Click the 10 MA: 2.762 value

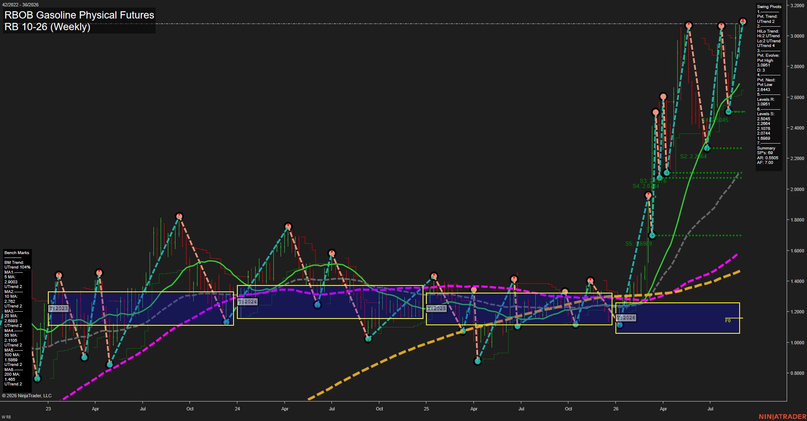click(x=11, y=299)
